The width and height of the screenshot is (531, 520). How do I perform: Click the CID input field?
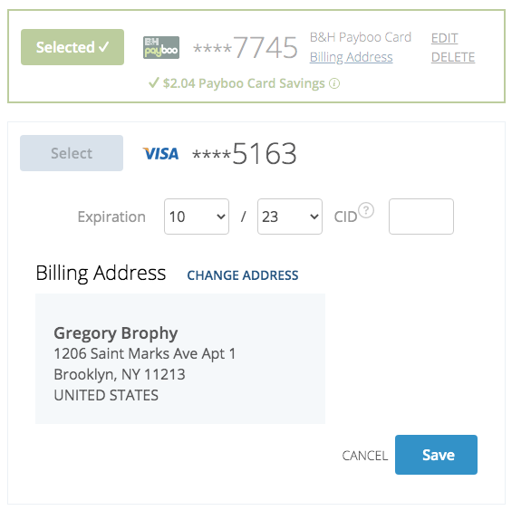click(421, 217)
